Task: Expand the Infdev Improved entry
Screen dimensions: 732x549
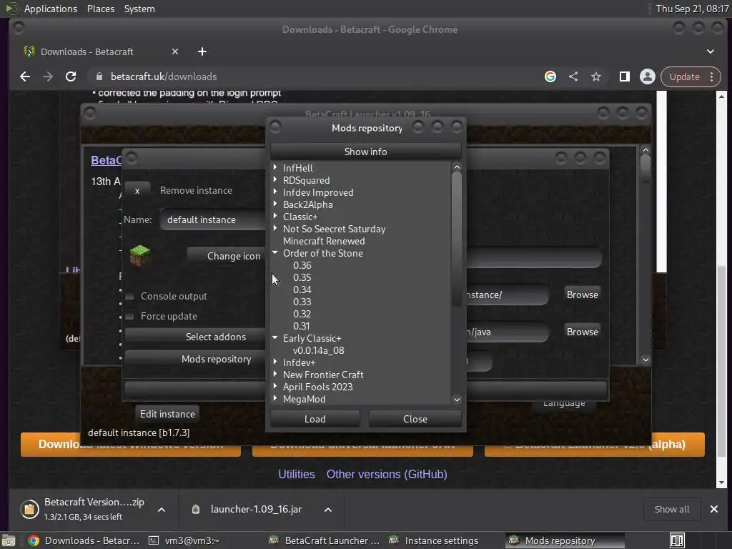Action: point(275,192)
